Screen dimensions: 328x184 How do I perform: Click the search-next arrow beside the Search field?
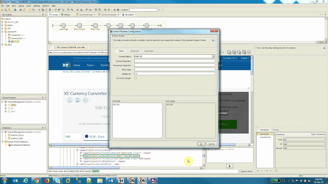tap(162, 10)
